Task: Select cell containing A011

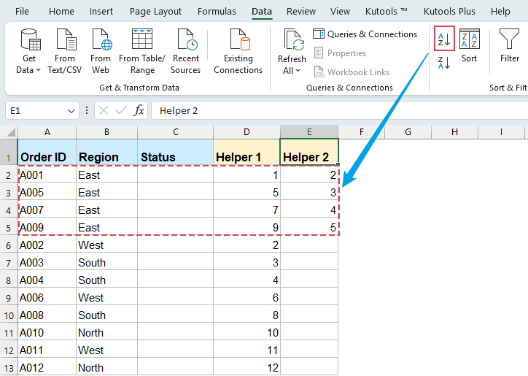Action: 47,350
